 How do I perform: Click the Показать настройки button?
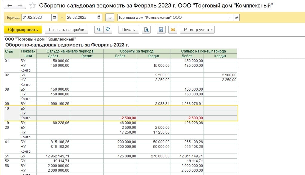[67, 30]
